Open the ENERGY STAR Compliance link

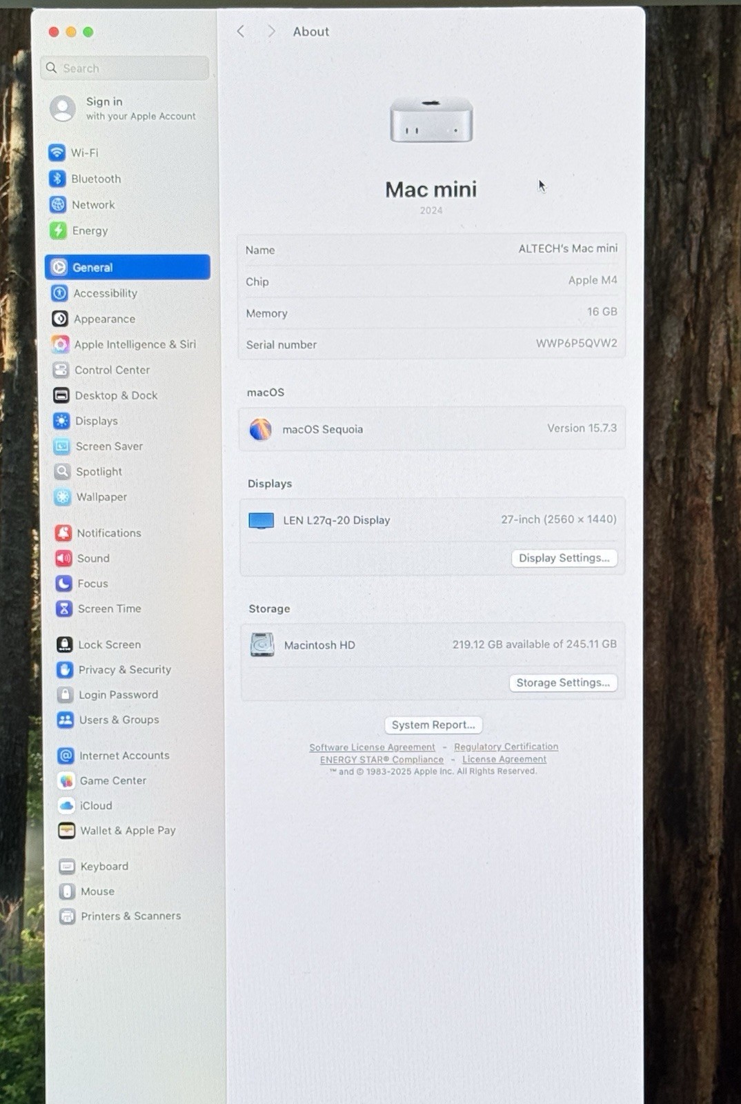pos(382,760)
